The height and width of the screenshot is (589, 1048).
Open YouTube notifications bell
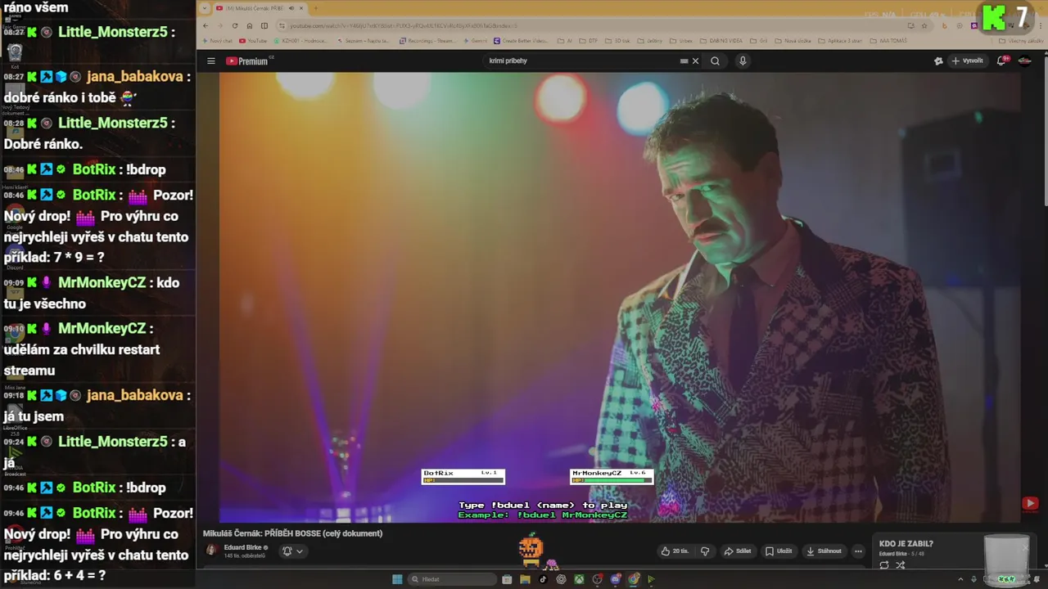point(1002,61)
